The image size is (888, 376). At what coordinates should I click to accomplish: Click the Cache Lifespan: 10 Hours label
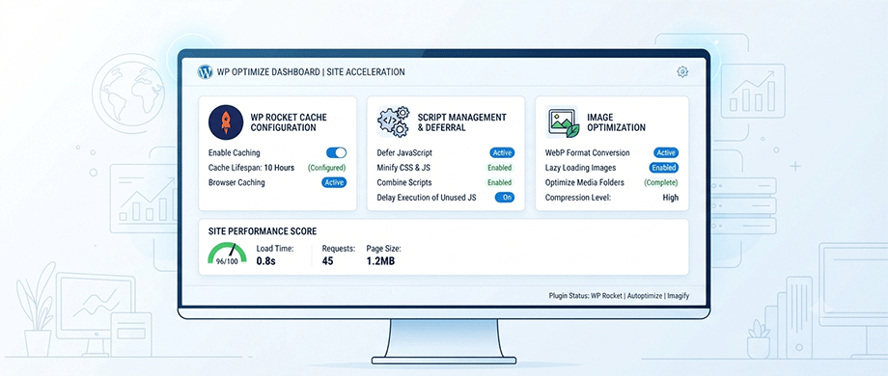[252, 168]
